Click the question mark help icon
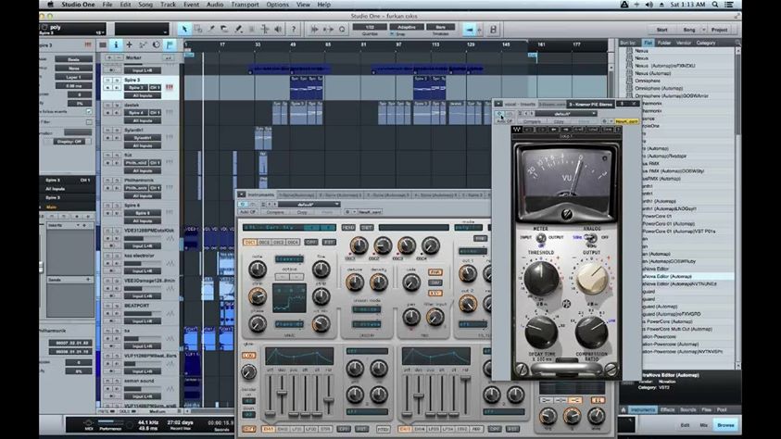Viewport: 781px width, 439px height. pos(294,30)
